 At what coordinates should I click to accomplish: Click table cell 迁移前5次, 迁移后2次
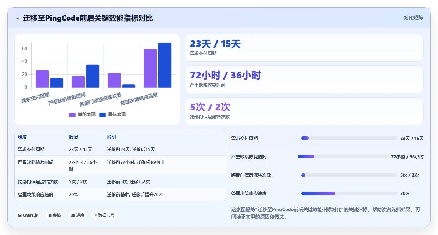pos(128,182)
